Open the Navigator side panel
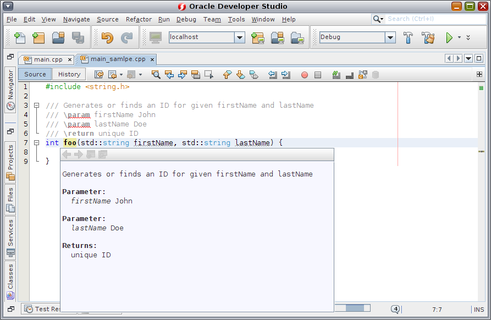 [10, 90]
